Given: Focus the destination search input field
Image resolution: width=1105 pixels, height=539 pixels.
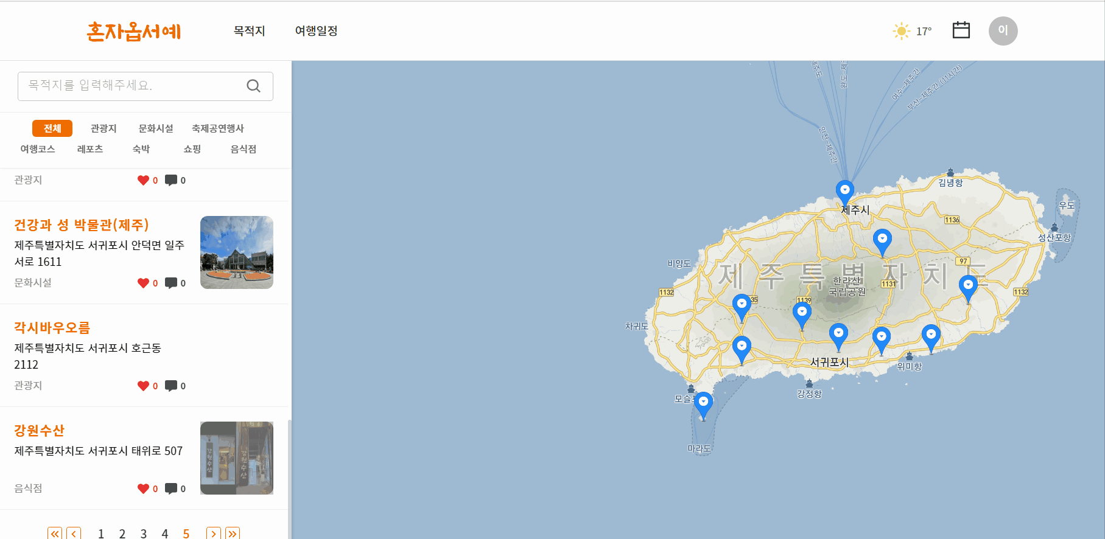Looking at the screenshot, I should [x=145, y=86].
